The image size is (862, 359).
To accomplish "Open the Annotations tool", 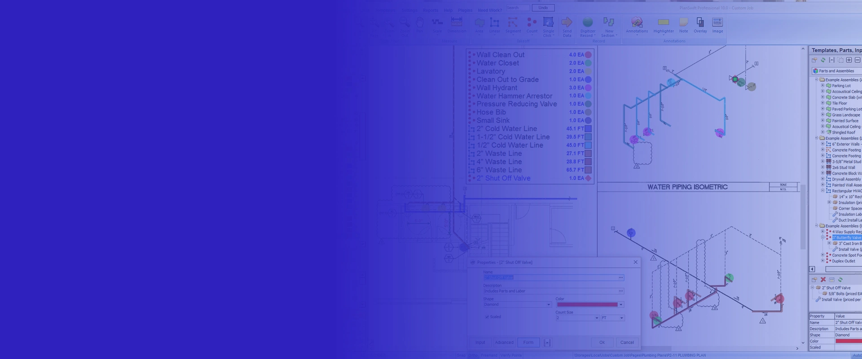I will point(637,25).
